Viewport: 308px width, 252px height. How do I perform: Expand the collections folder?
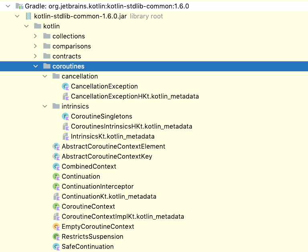click(36, 36)
